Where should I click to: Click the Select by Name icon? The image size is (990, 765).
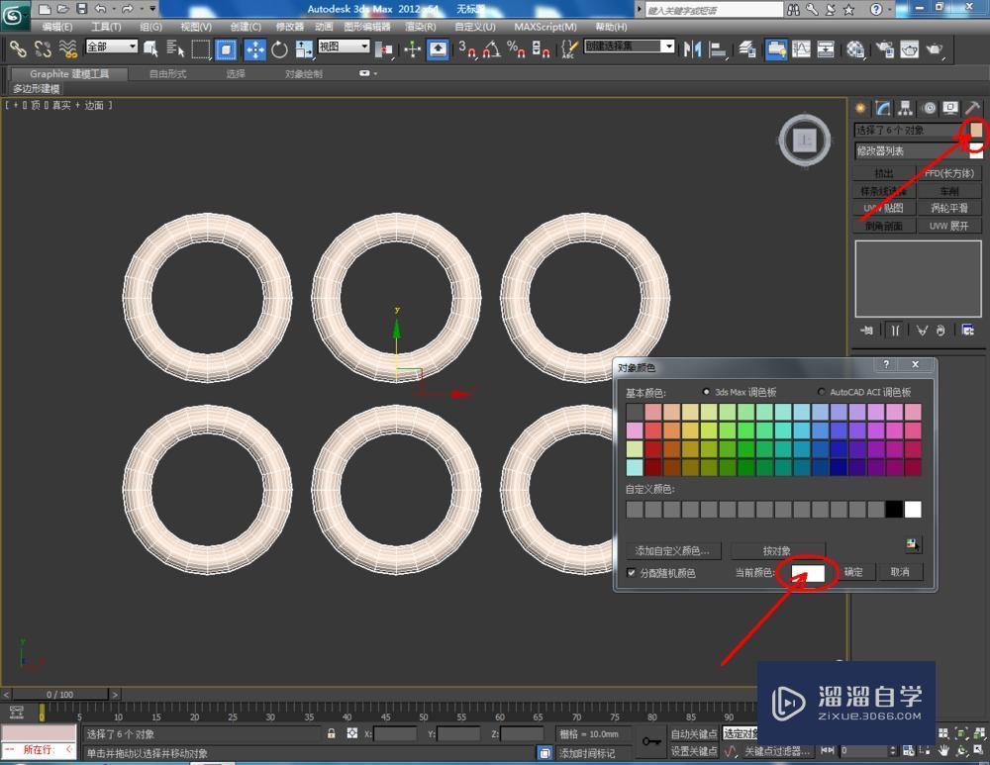(175, 49)
